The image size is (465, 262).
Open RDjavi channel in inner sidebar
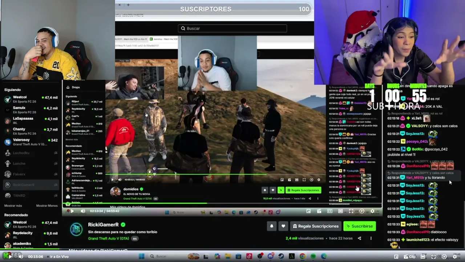tap(84, 102)
